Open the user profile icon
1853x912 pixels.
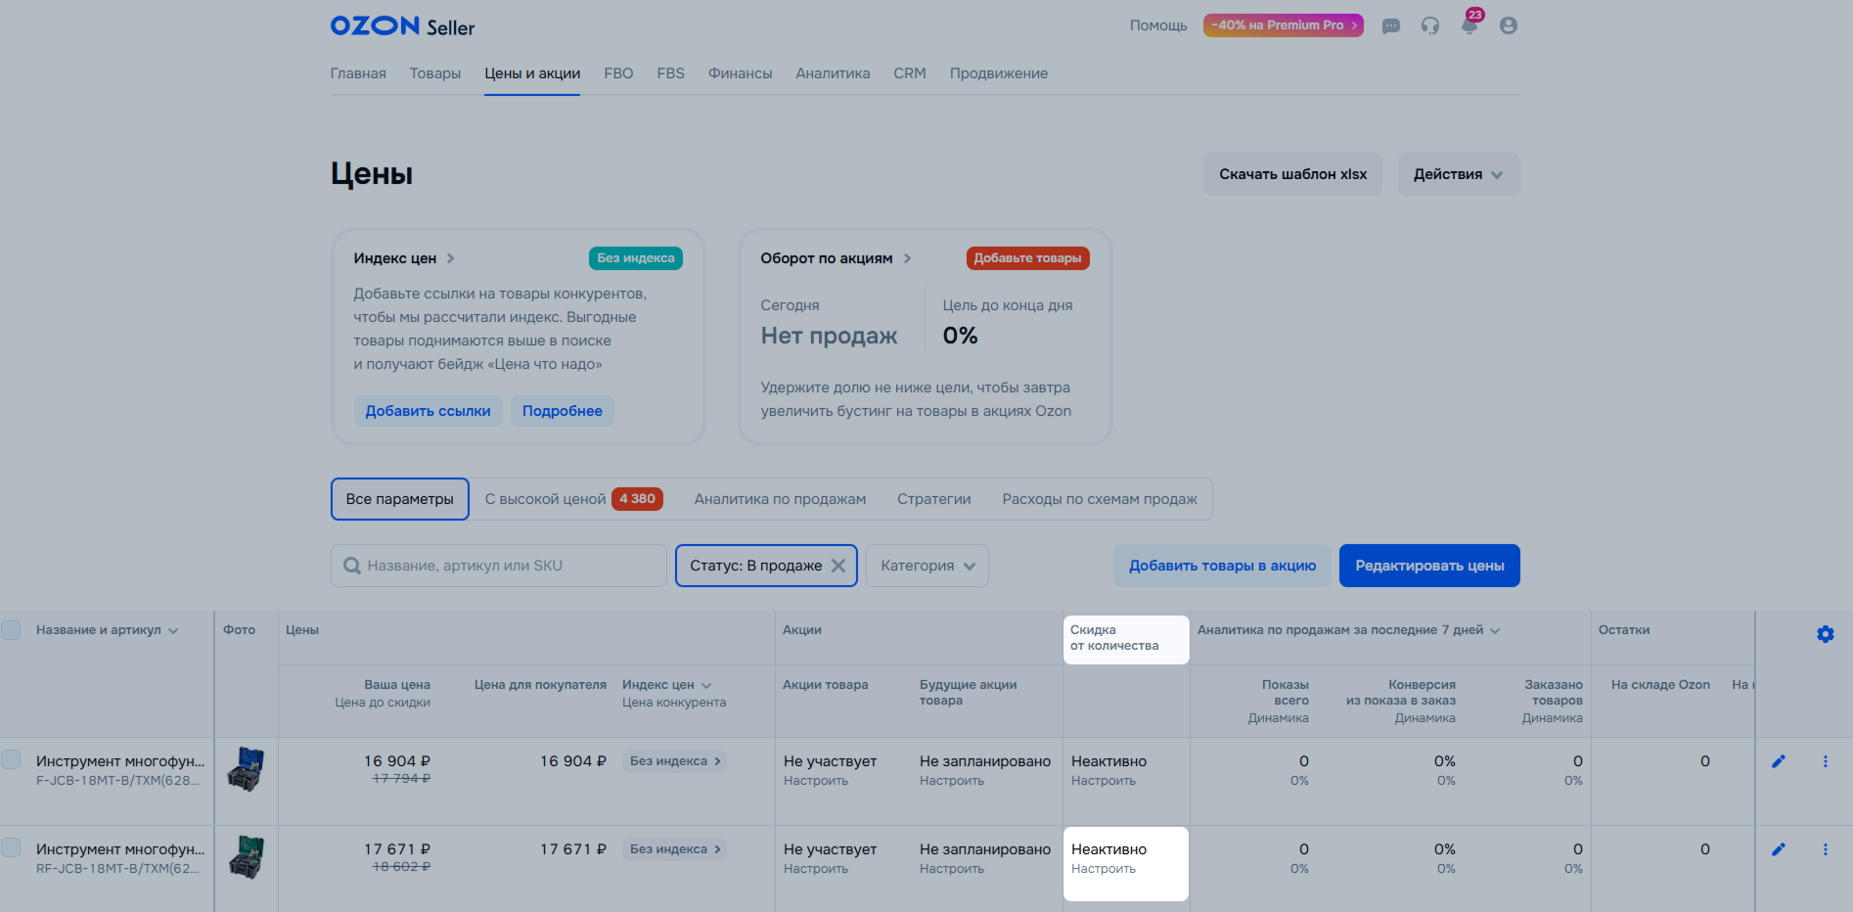click(1509, 26)
